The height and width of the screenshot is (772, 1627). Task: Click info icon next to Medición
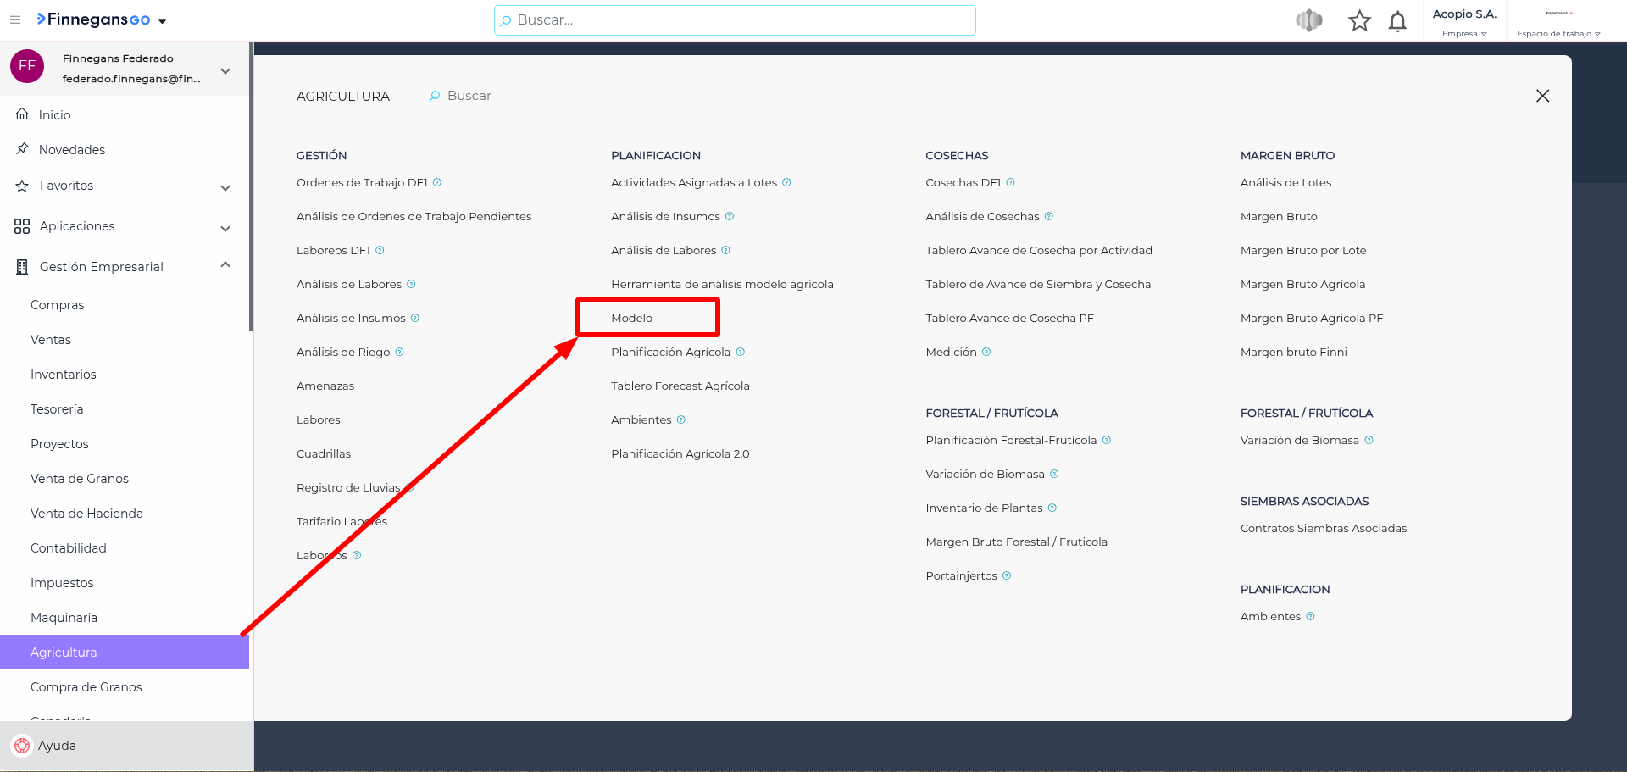click(986, 352)
